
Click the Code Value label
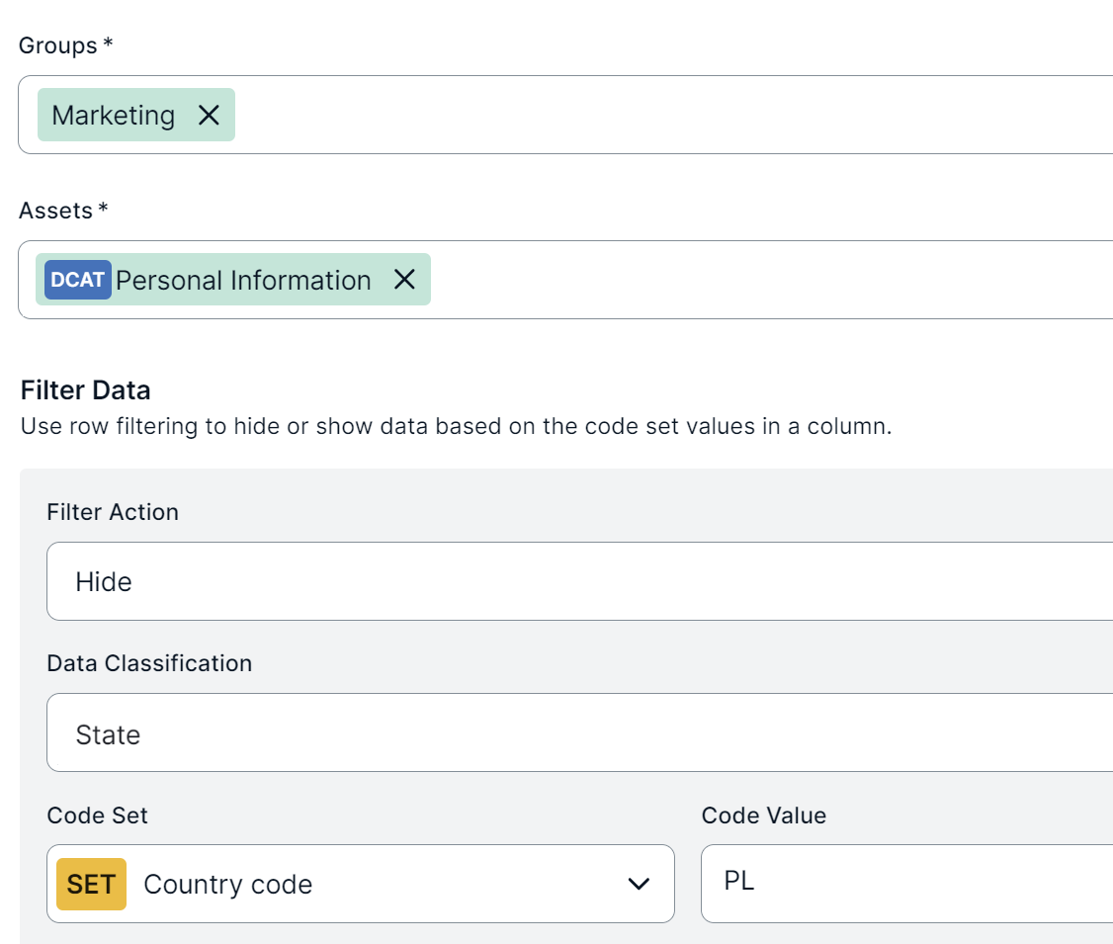click(x=763, y=815)
